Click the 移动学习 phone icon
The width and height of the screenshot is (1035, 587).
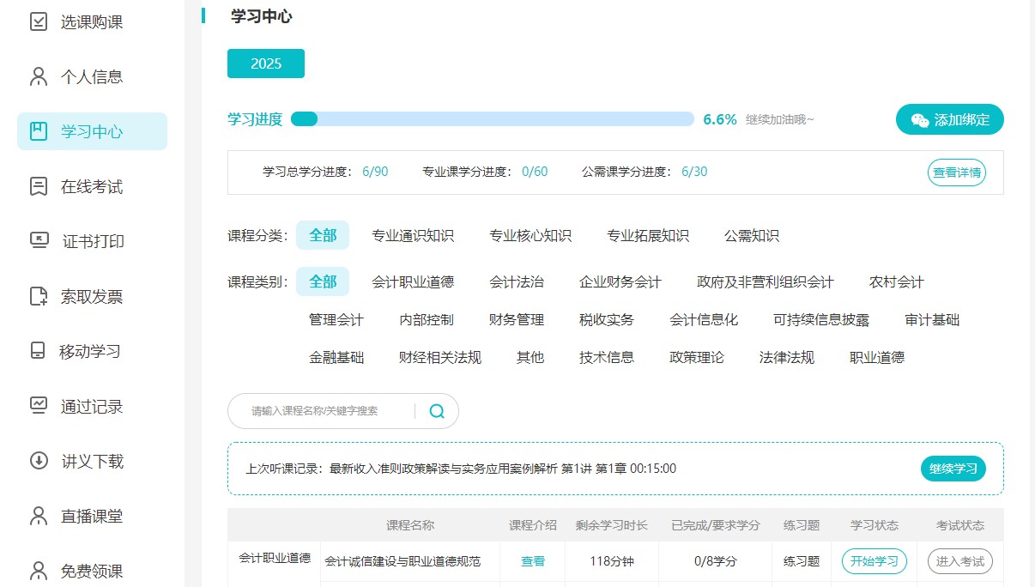coord(39,351)
